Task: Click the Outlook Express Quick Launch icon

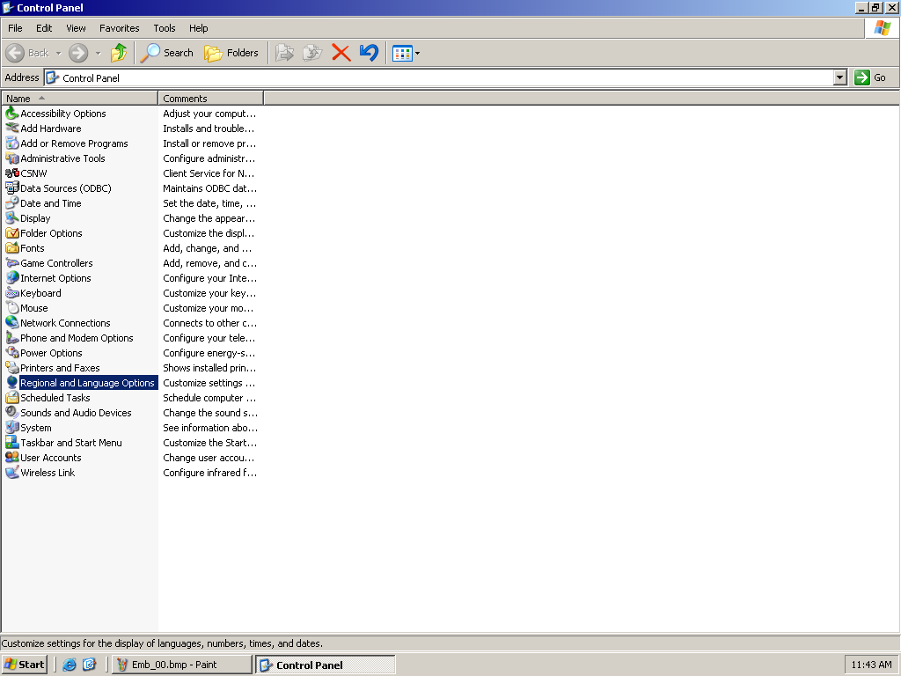Action: [89, 665]
